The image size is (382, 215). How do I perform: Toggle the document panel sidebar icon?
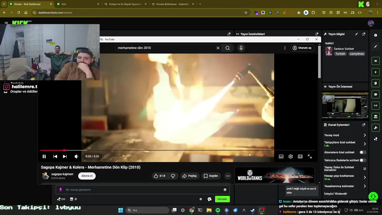click(375, 83)
